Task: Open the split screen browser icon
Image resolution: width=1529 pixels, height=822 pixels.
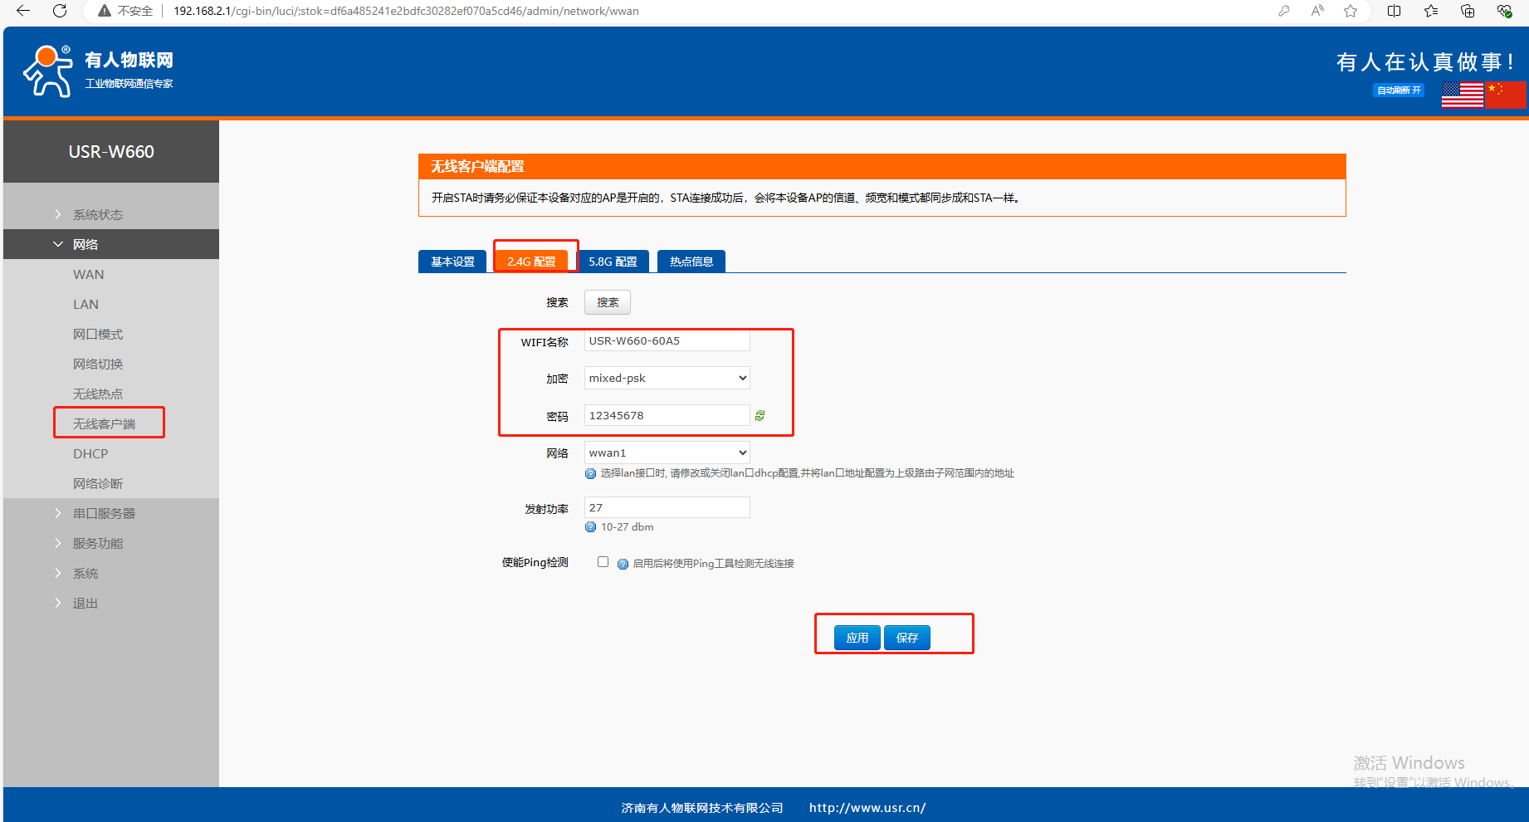Action: click(x=1394, y=11)
